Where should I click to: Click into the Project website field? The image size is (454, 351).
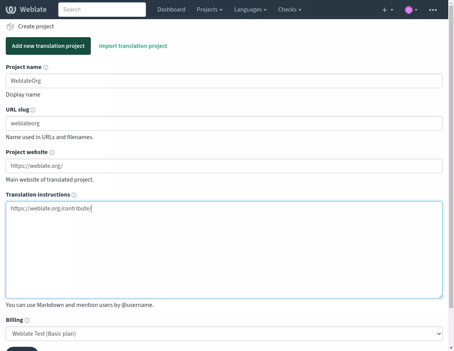pos(224,166)
